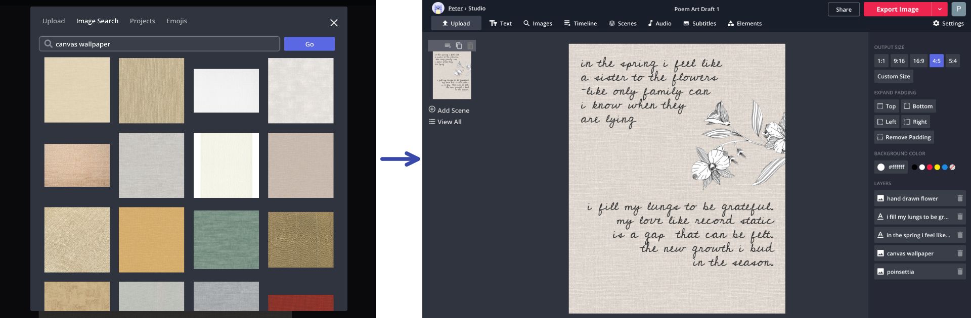Click Add Scene

[449, 110]
